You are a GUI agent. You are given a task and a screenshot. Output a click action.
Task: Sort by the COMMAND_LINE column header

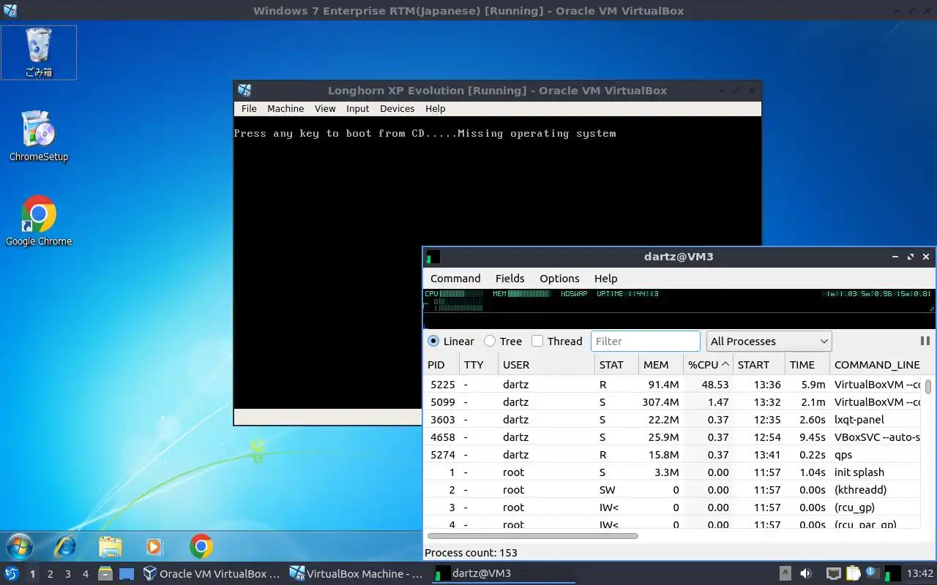pyautogui.click(x=876, y=364)
